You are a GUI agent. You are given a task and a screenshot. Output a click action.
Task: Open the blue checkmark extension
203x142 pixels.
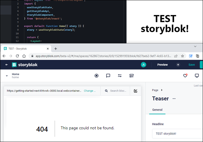(x=191, y=56)
